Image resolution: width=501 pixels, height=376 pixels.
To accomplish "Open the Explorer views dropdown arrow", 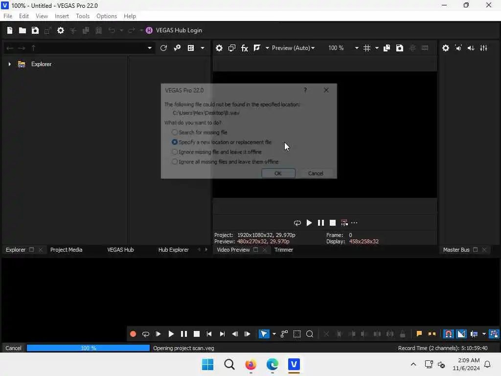I will pyautogui.click(x=202, y=48).
